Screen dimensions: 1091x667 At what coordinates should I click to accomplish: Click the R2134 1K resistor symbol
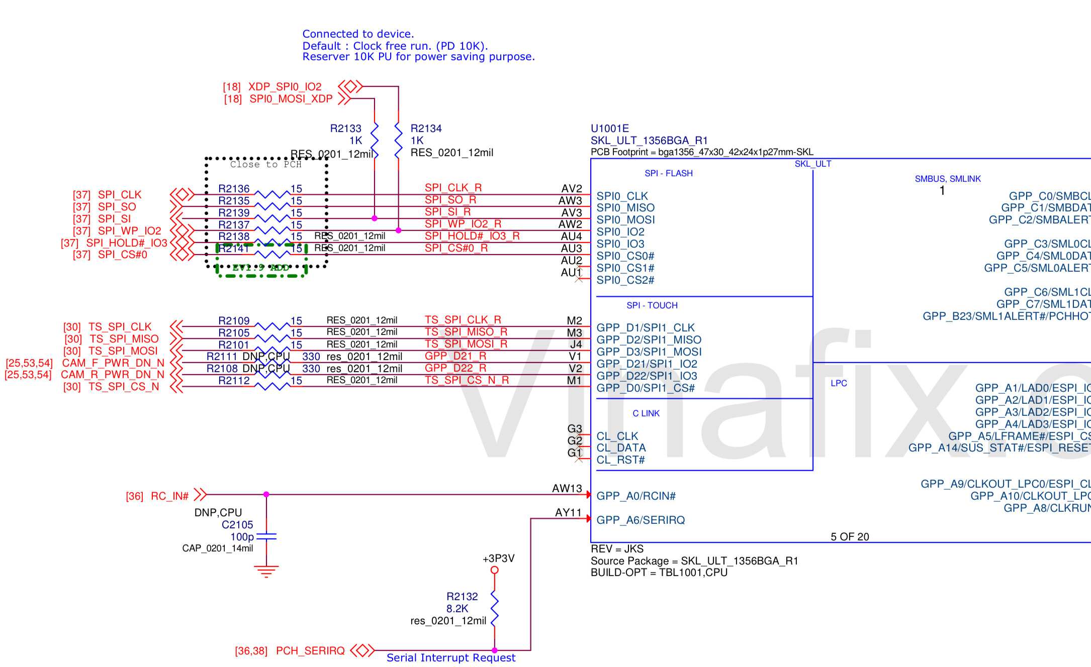tap(398, 141)
